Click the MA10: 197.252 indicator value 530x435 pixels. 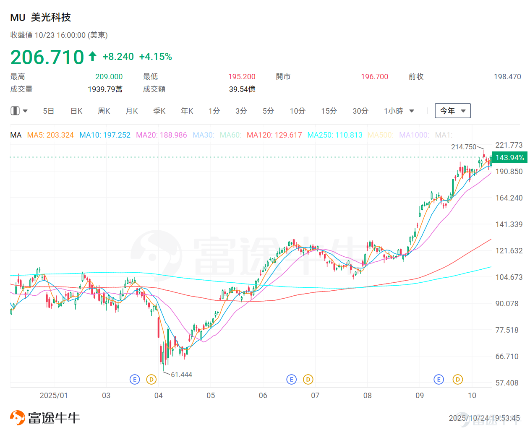click(x=105, y=135)
